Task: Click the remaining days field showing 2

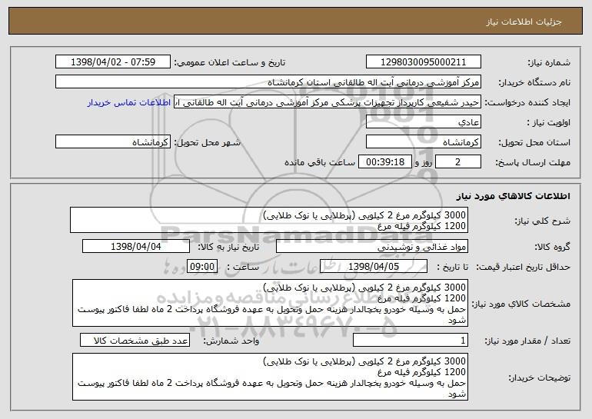Action: (x=458, y=162)
